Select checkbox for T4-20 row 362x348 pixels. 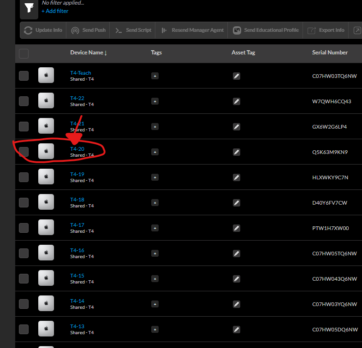[x=24, y=152]
